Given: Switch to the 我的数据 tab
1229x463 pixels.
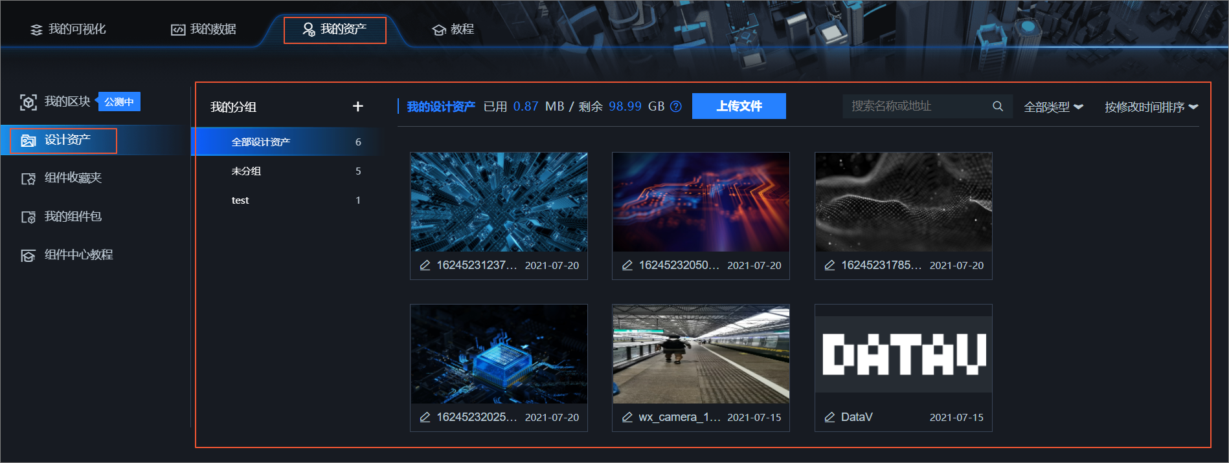Looking at the screenshot, I should [x=203, y=29].
